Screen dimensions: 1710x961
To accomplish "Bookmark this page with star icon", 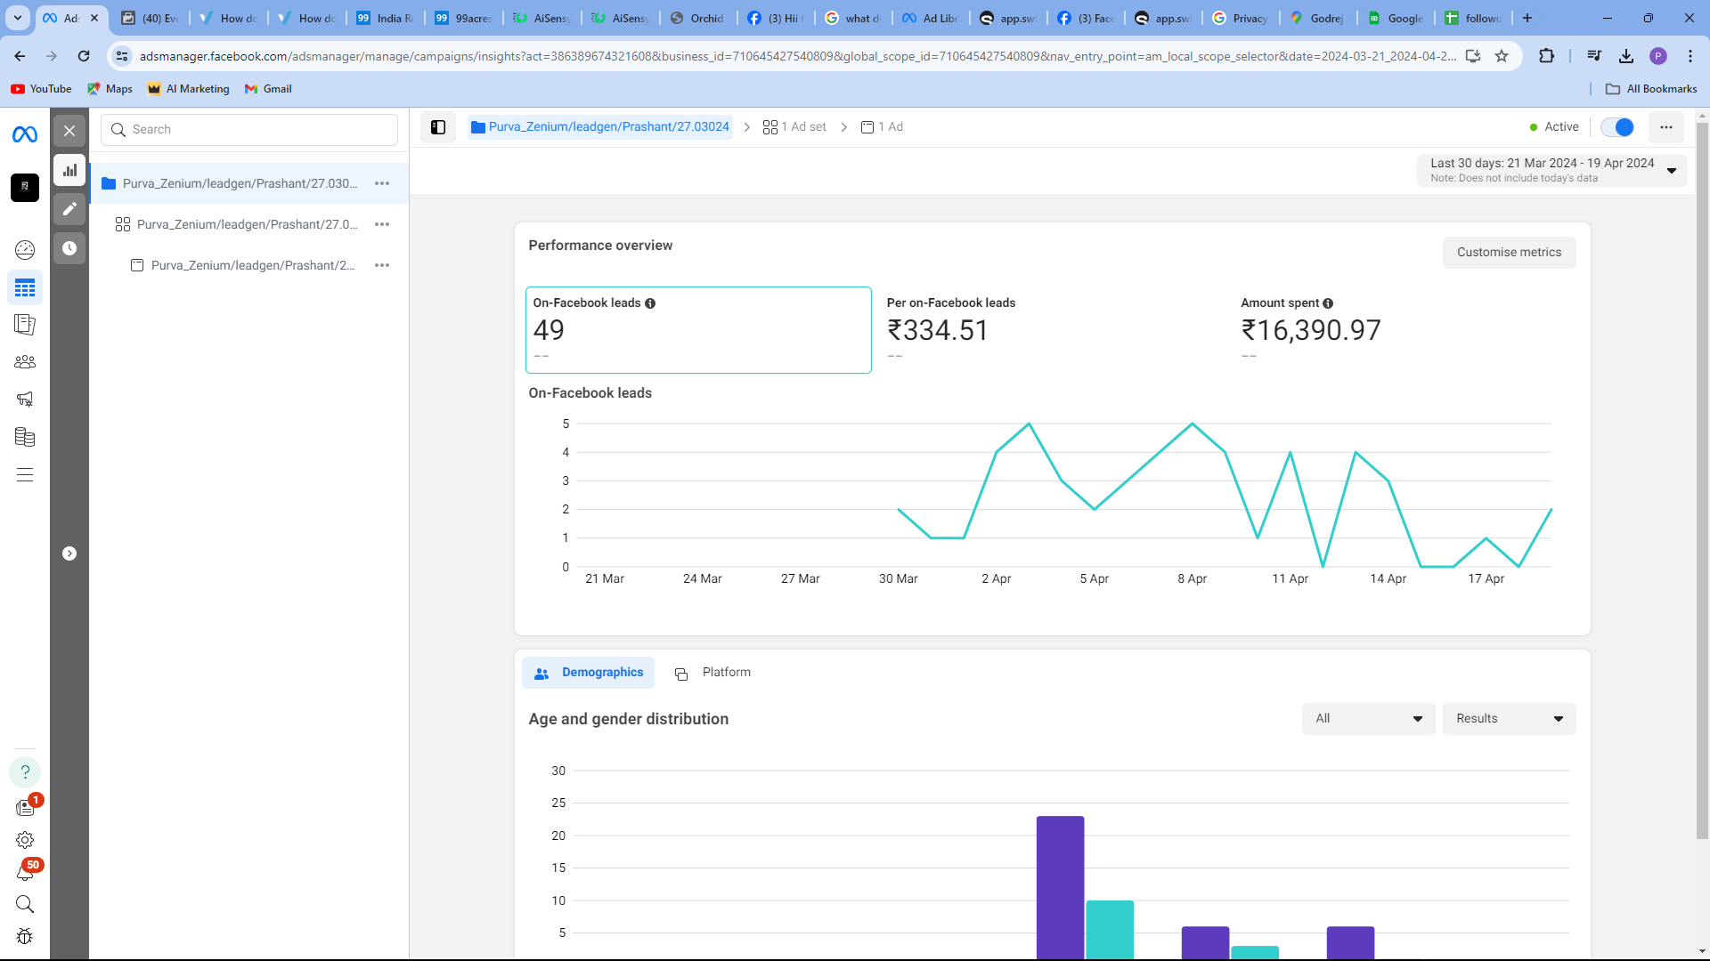I will coord(1502,56).
